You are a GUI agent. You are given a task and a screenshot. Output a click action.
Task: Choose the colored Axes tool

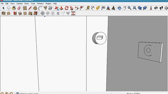[x=108, y=8]
